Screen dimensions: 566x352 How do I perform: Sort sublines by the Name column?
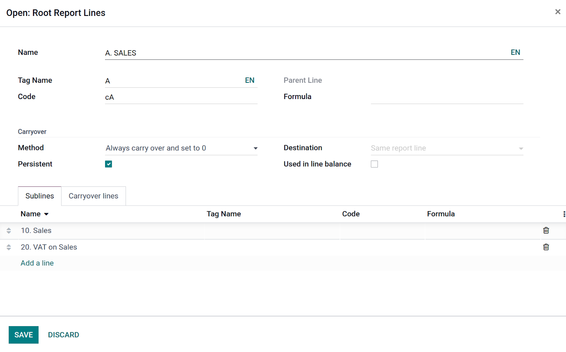[34, 214]
